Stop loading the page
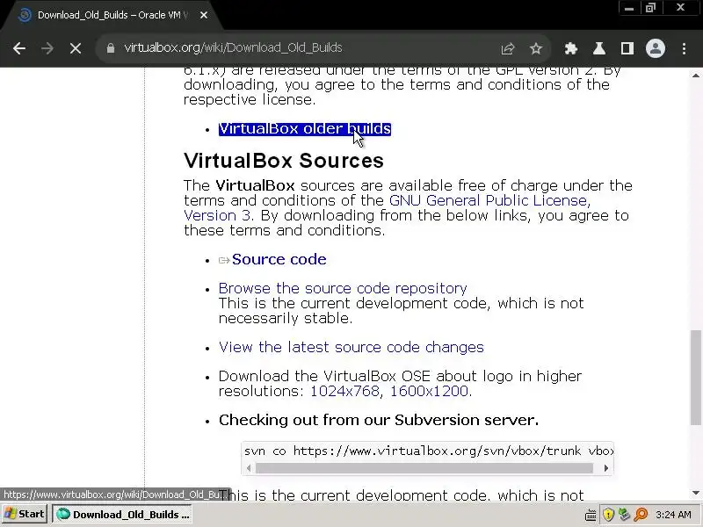The height and width of the screenshot is (527, 703). [x=76, y=48]
